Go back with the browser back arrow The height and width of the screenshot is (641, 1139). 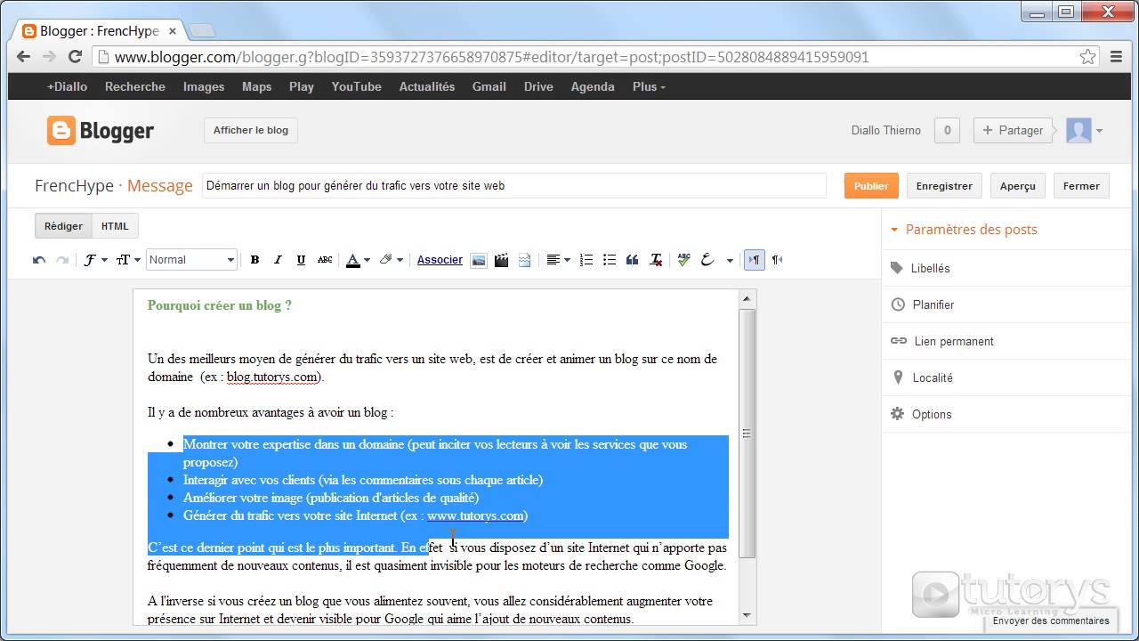click(x=25, y=56)
